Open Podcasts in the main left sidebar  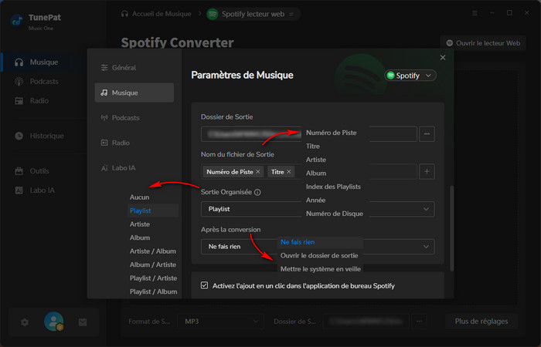point(38,82)
